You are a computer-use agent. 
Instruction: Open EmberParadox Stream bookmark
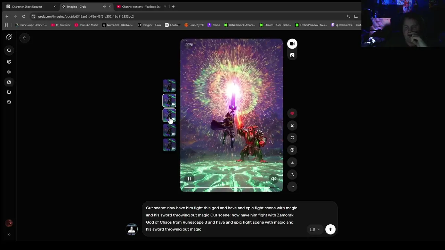pos(311,25)
